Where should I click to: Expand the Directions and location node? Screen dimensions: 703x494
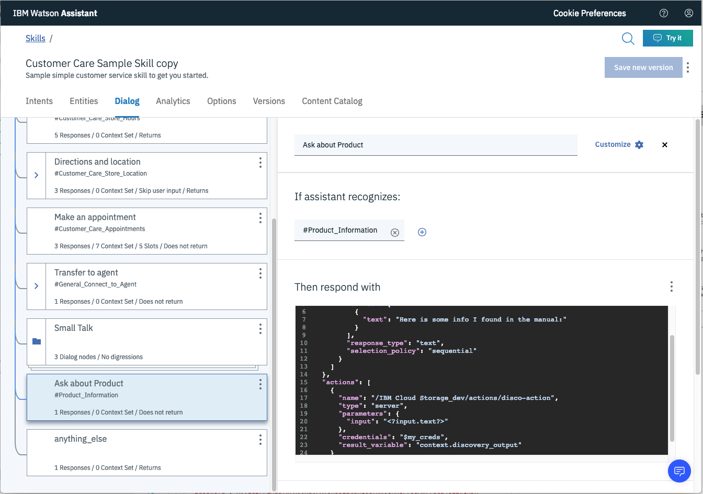click(36, 175)
